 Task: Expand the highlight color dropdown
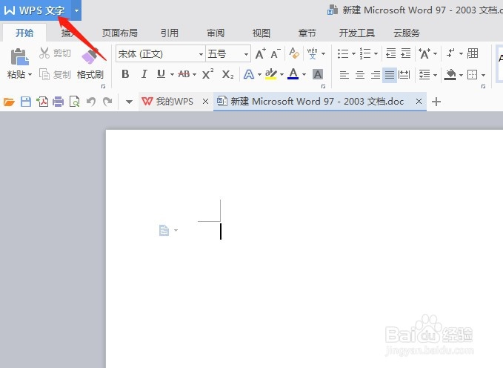pyautogui.click(x=282, y=74)
